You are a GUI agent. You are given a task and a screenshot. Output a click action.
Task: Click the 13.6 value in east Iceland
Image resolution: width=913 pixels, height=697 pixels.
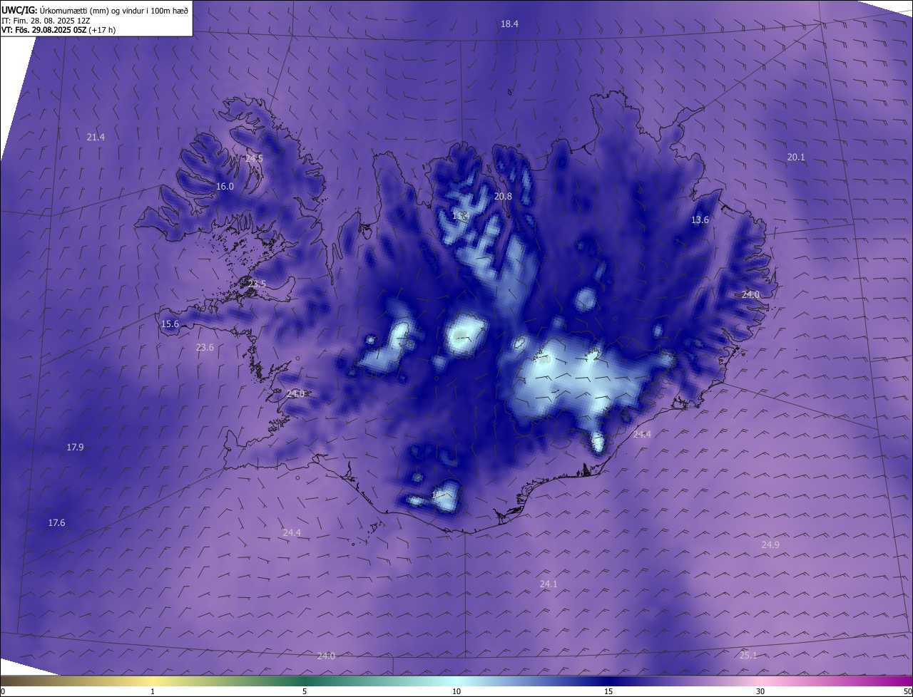coord(700,220)
